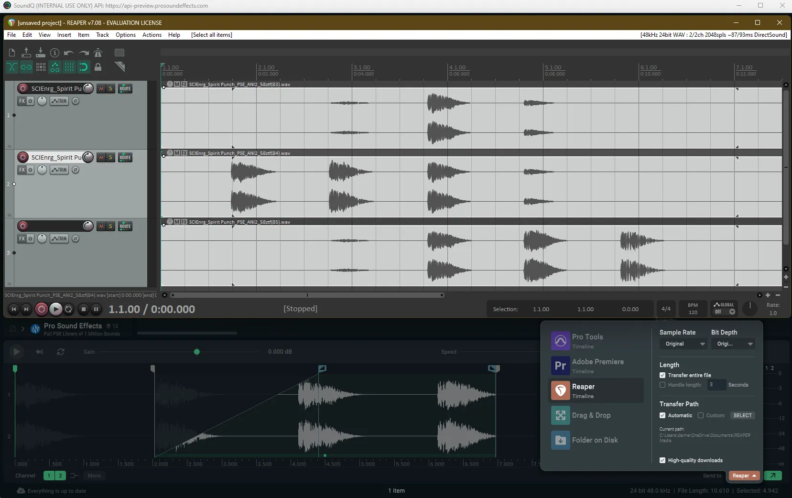Click the Open project toolbar icon
The height and width of the screenshot is (498, 792).
tap(26, 53)
